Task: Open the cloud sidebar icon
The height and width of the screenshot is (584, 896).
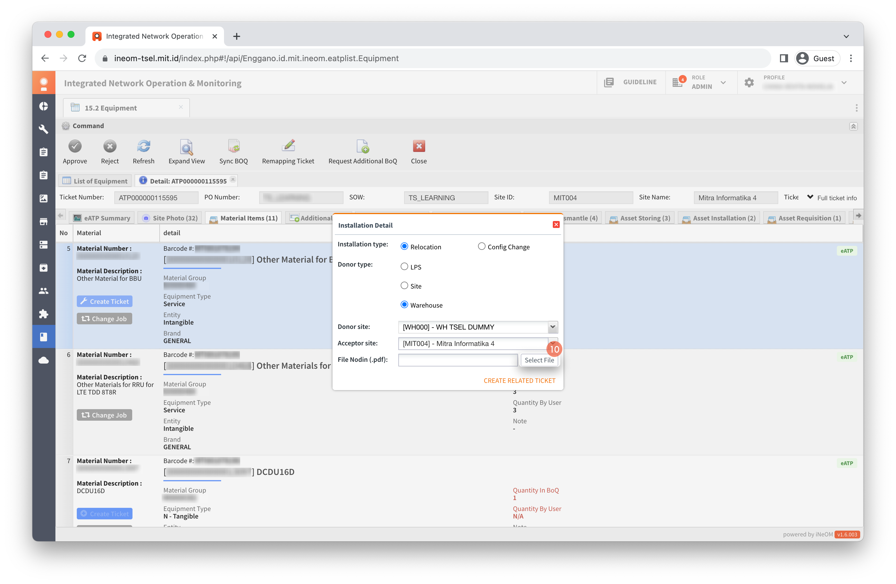Action: pyautogui.click(x=44, y=360)
